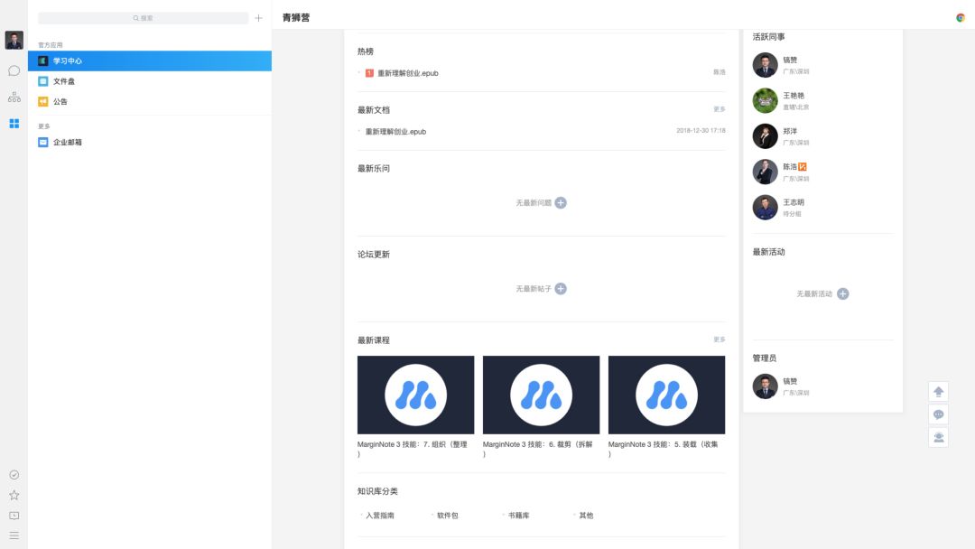
Task: Open the administrator's avatar under 管理员
Action: point(765,386)
